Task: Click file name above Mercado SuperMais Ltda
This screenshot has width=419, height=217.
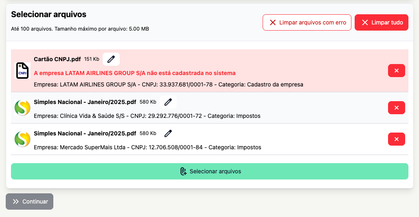Action: pyautogui.click(x=85, y=133)
